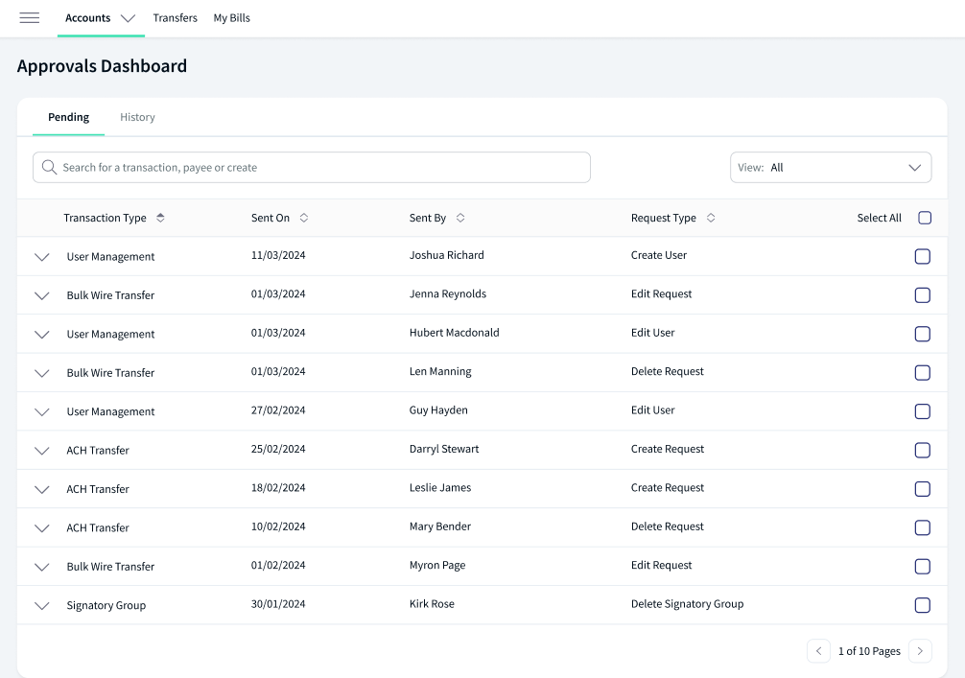Sort by Sent On arrow icon
The width and height of the screenshot is (965, 678).
[x=303, y=218]
